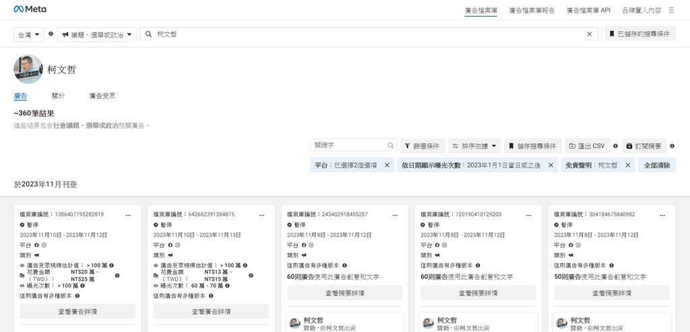Remove the 平台 filter chip

387,165
